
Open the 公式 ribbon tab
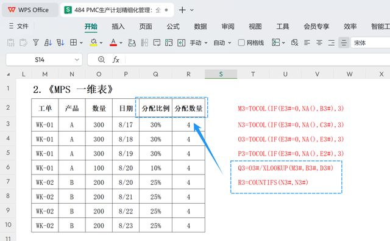click(173, 26)
